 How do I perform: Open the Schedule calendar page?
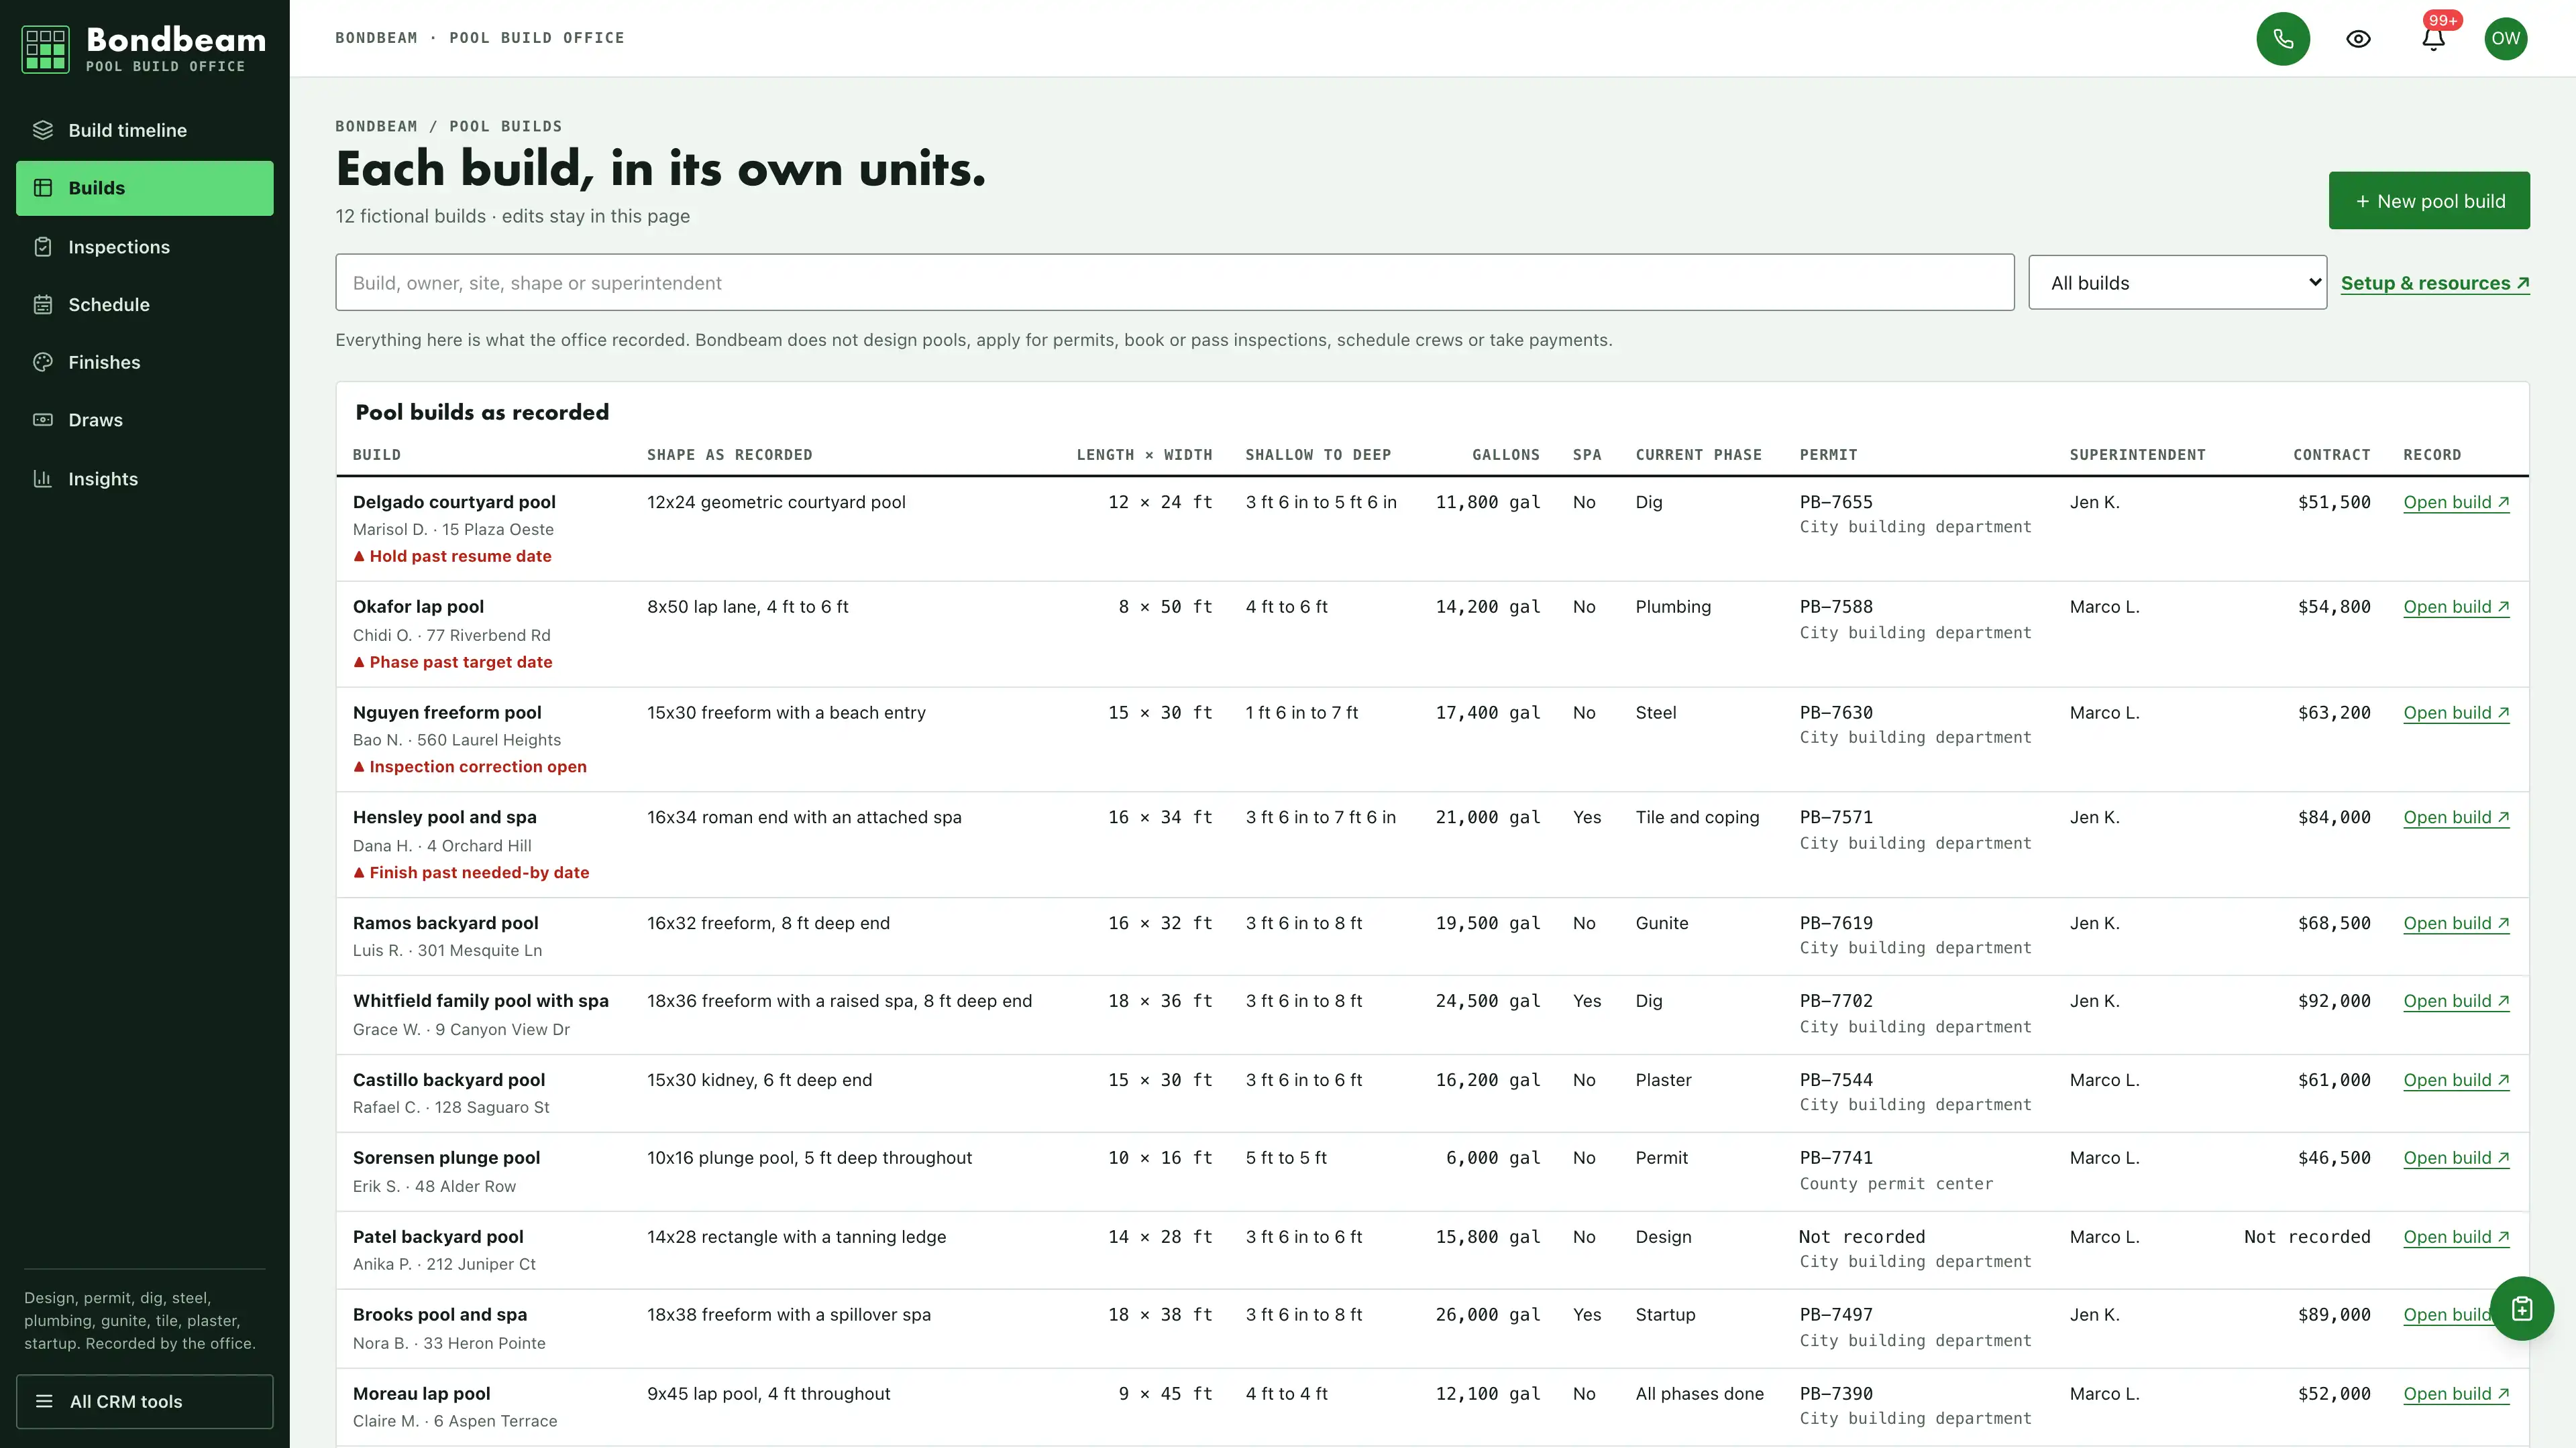(x=144, y=305)
